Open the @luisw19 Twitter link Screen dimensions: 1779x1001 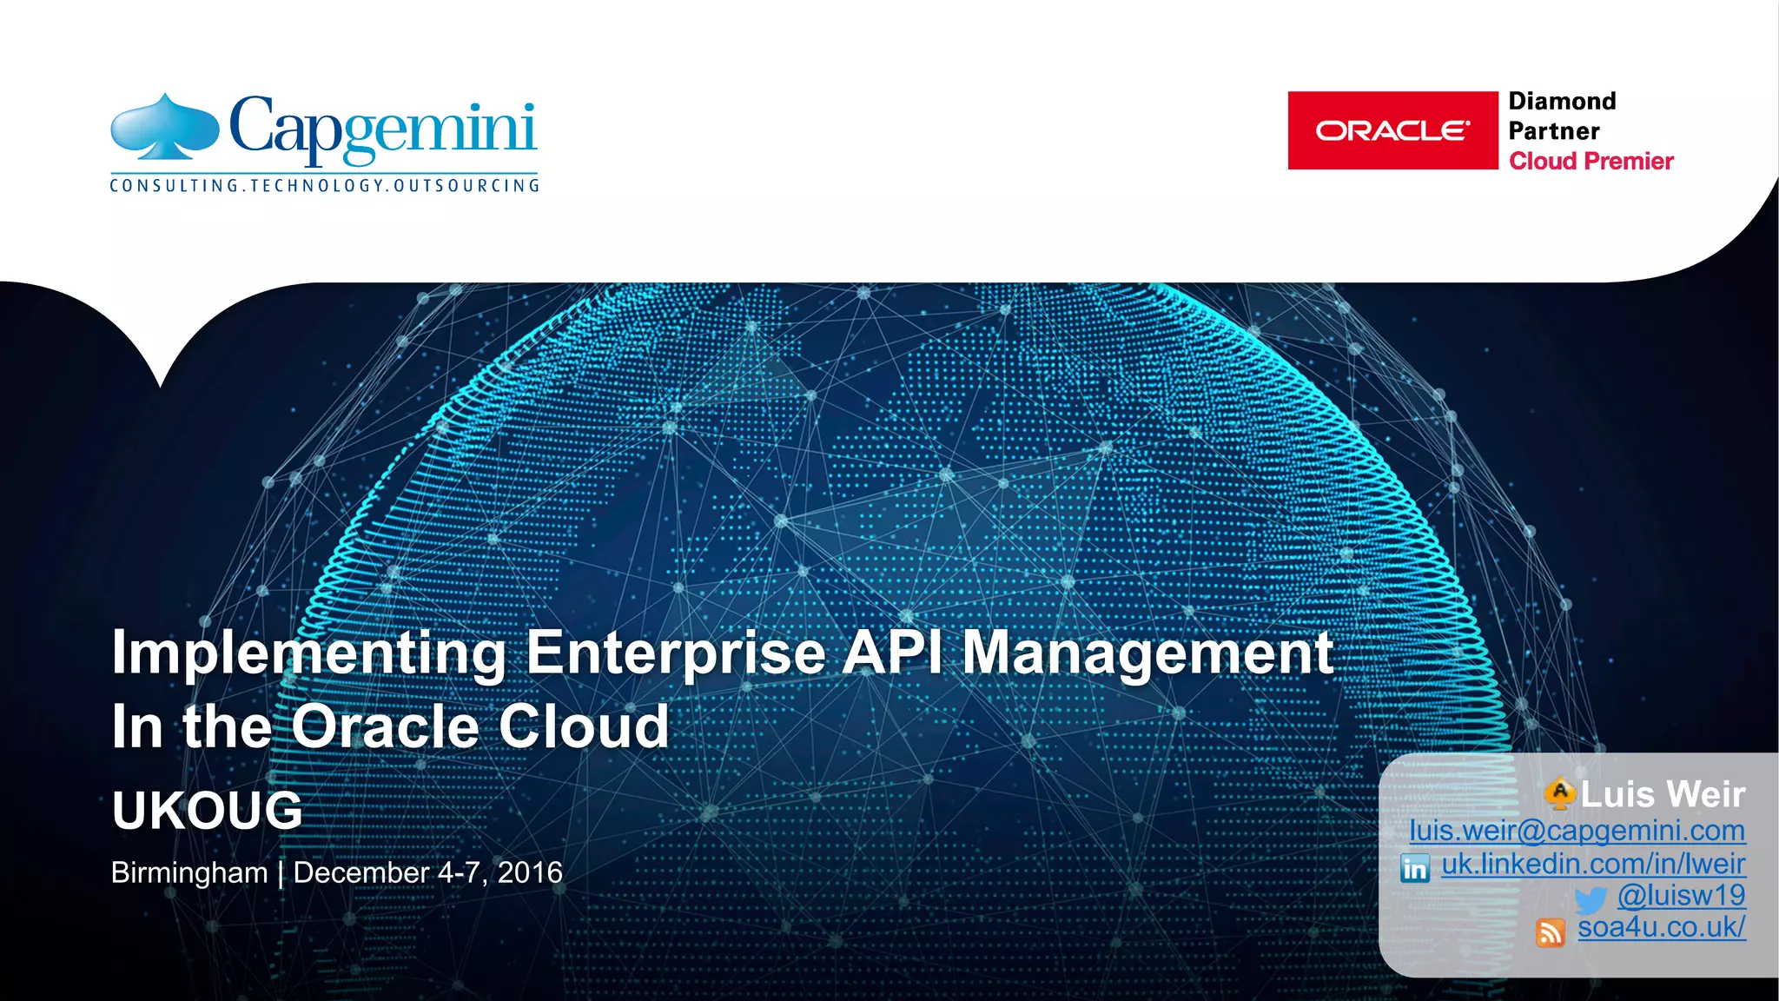pos(1681,896)
